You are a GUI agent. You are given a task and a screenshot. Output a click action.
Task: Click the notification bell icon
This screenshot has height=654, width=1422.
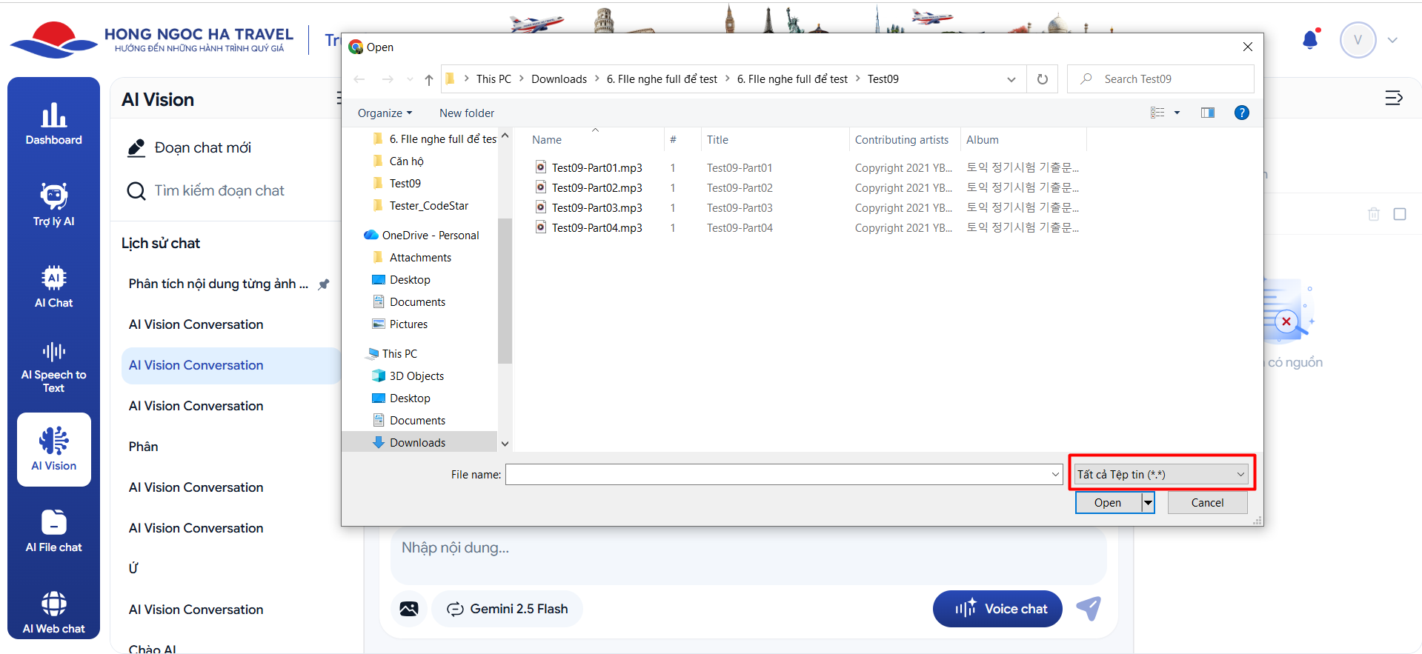click(1310, 40)
